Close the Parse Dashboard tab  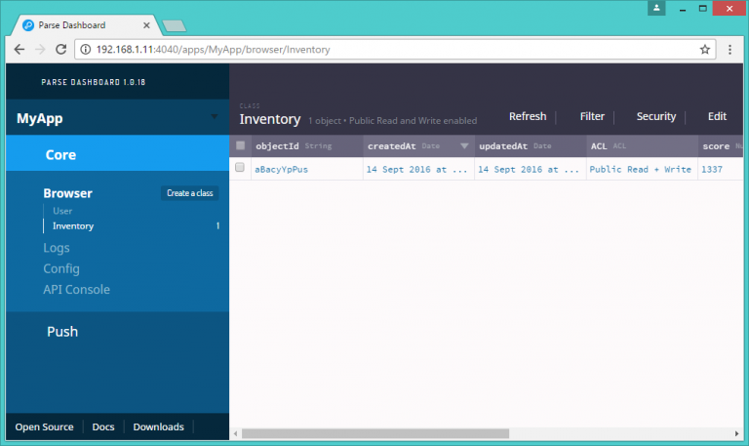tap(145, 23)
